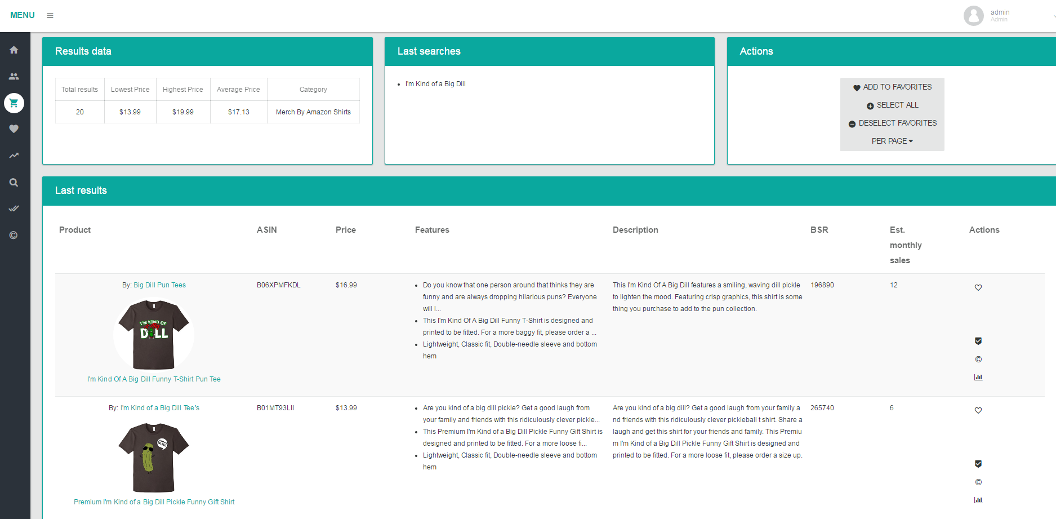Viewport: 1056px width, 519px height.
Task: Open the Big Dill Pun Tees seller link
Action: tap(159, 285)
